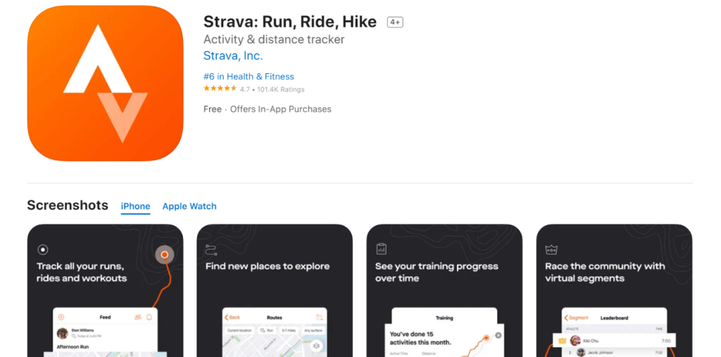
Task: Select the 'Run' filter chip
Action: pyautogui.click(x=267, y=330)
